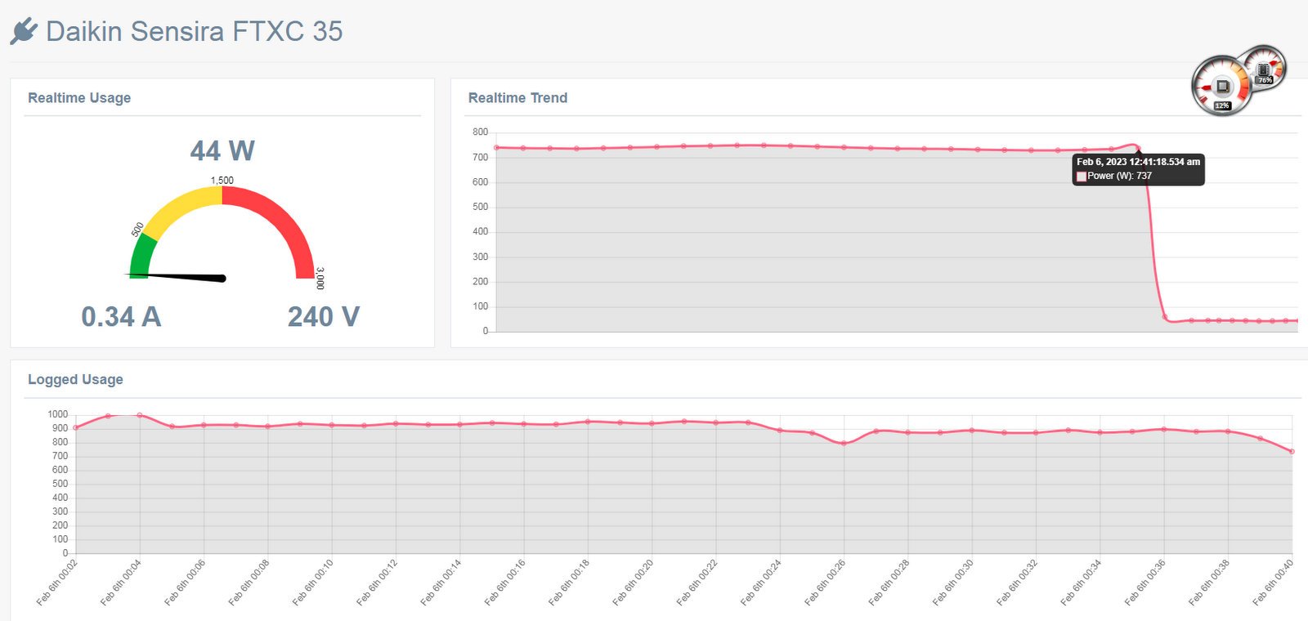1308x621 pixels.
Task: Click the tooltip timestamp Feb 6, 2023 12:41:18.534 am
Action: click(1138, 162)
